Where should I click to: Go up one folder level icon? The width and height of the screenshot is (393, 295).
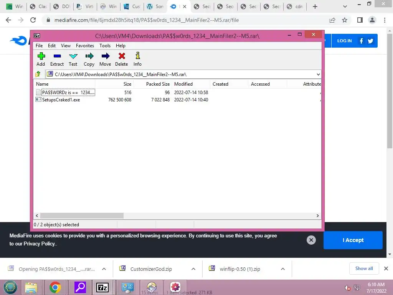point(38,74)
